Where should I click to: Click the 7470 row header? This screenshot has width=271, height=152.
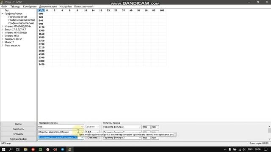click(41, 64)
